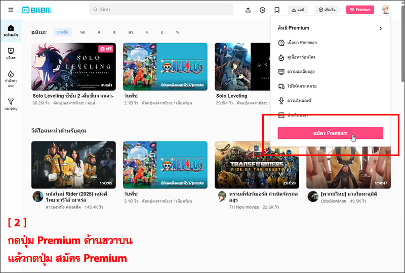
Task: Click ทรานส์ฟอร์เมอร์ส video title
Action: pos(263,197)
